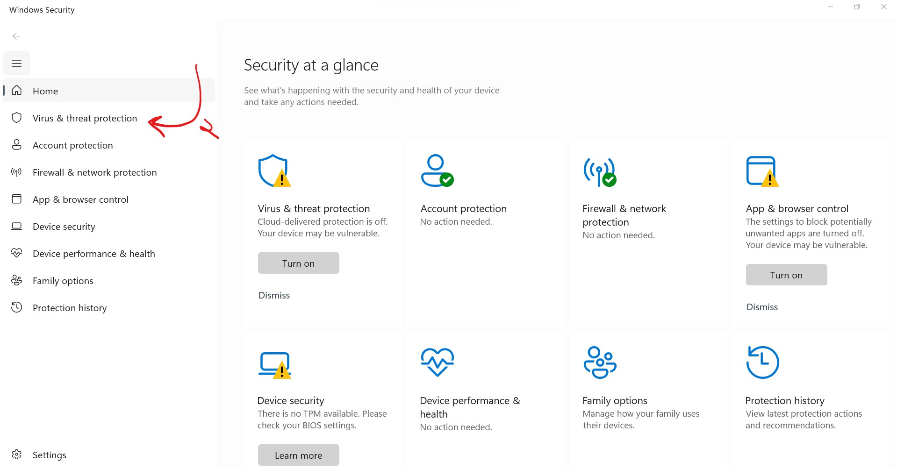Open Virus & threat protection in sidebar
Image resolution: width=897 pixels, height=469 pixels.
[108, 118]
